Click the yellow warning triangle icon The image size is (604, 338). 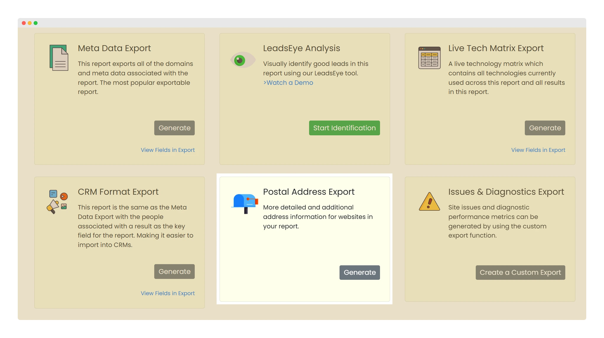[x=429, y=202]
